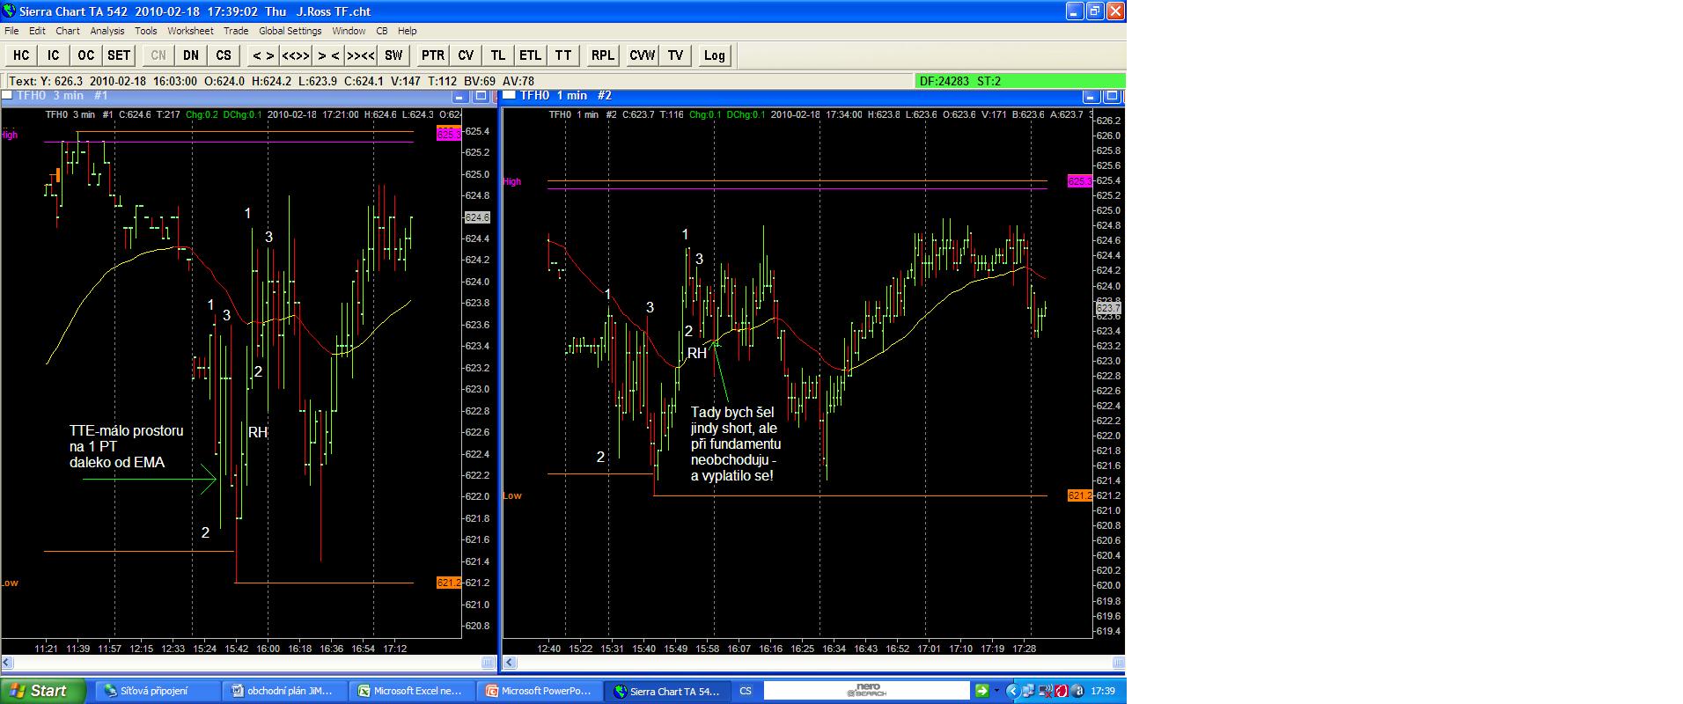The image size is (1683, 704).
Task: Expand hidden system tray icons
Action: pos(1012,691)
